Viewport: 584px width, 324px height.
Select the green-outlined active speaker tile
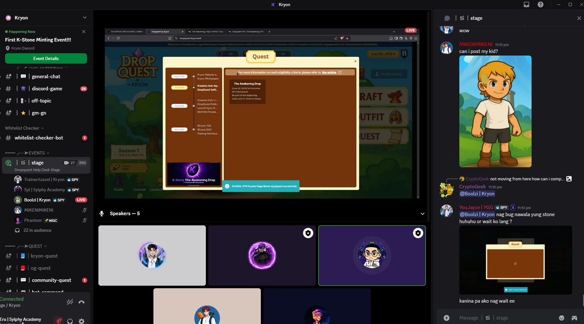point(372,255)
